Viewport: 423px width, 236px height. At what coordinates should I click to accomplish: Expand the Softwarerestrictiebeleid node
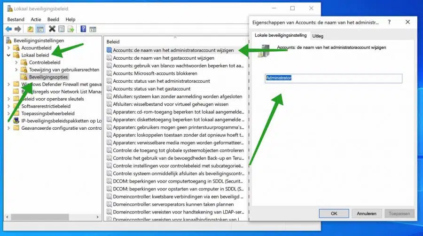coord(8,106)
